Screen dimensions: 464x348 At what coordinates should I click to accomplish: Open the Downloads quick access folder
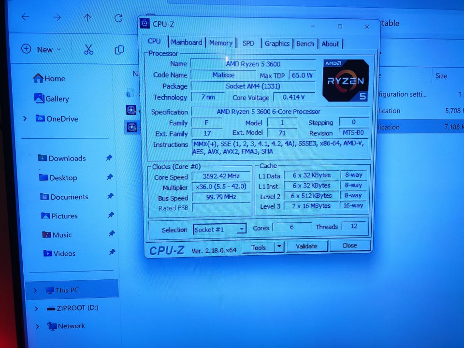coord(62,158)
